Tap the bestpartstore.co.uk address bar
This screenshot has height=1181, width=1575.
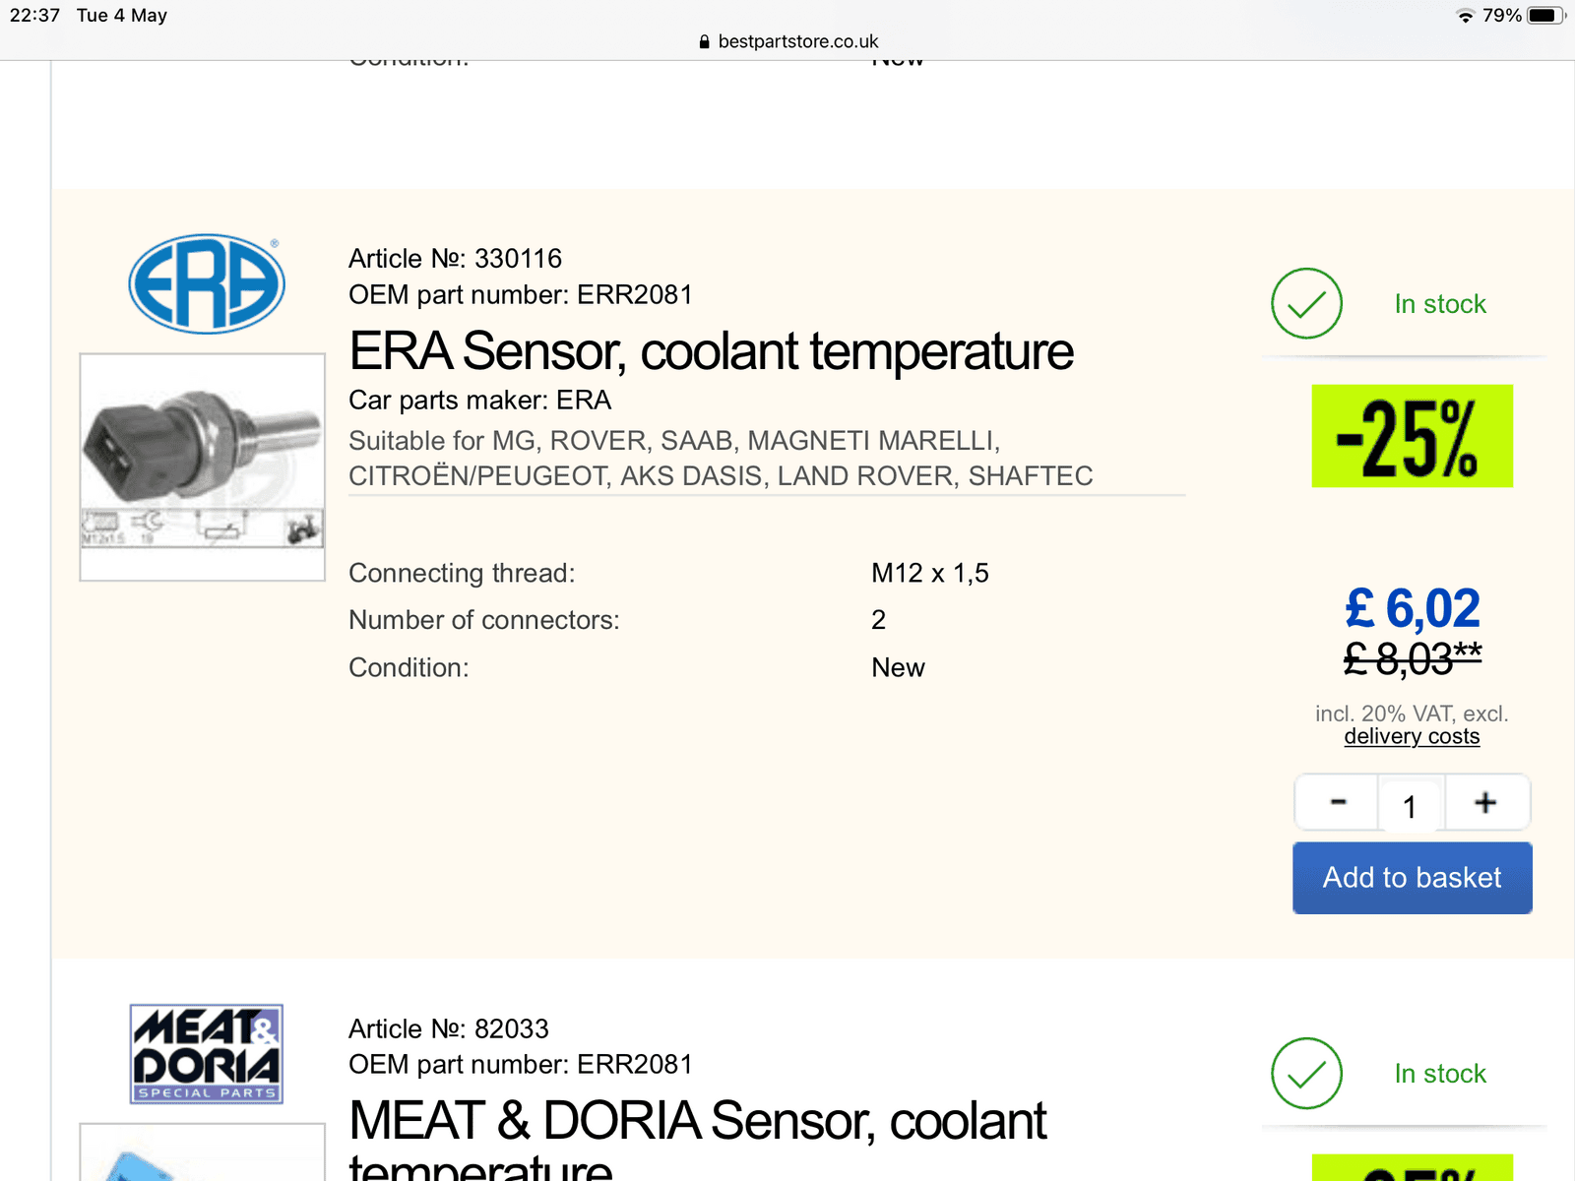pos(787,41)
